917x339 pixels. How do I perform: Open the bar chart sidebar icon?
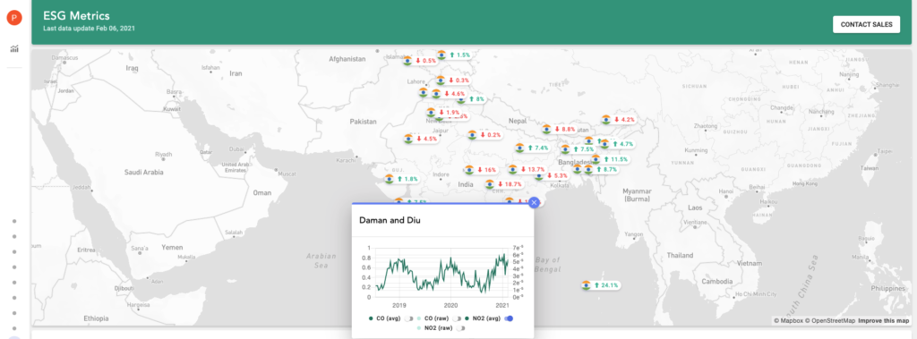click(14, 48)
